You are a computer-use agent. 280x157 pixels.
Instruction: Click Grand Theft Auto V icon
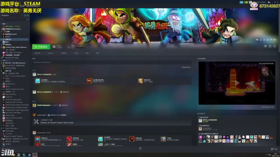3,128
